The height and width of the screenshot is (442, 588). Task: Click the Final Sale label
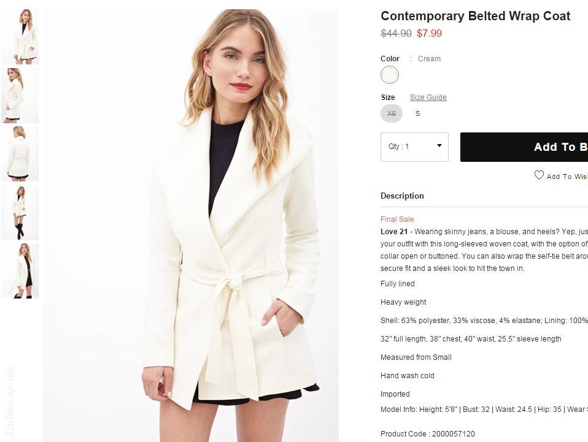coord(397,219)
